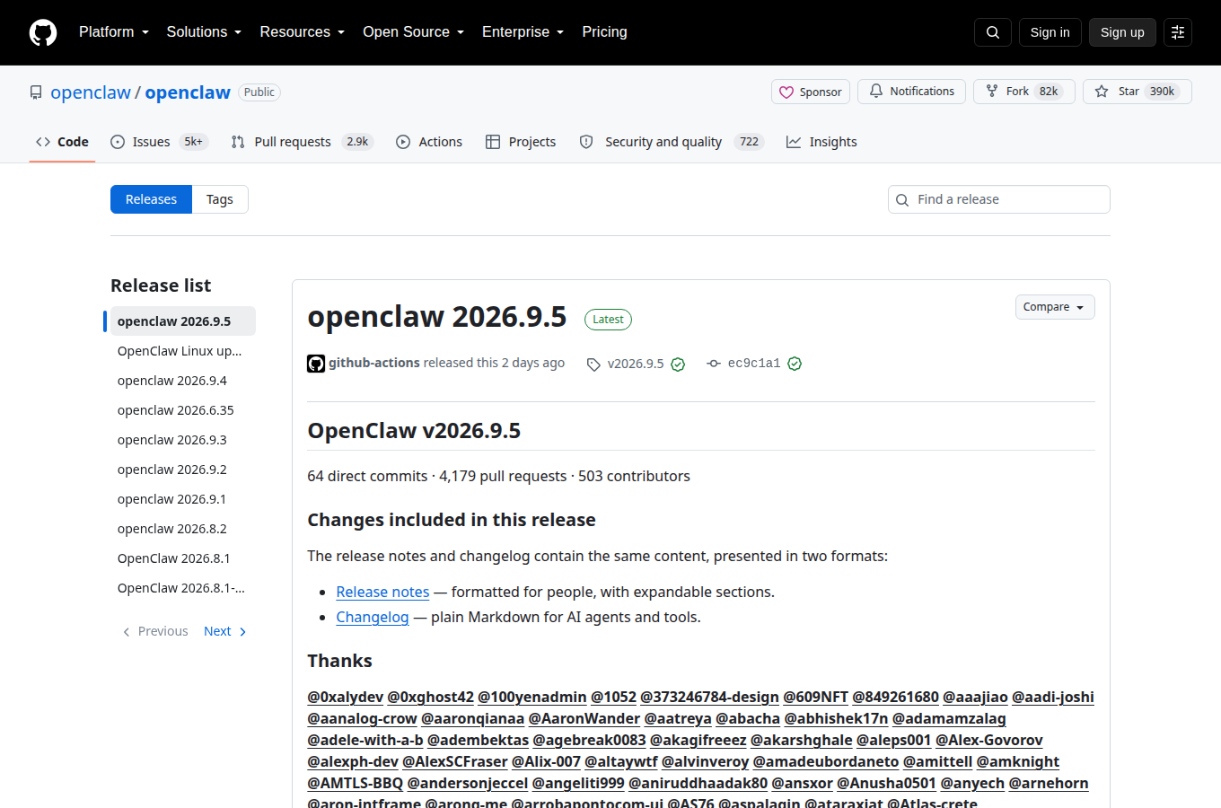Screen dimensions: 1221x808
Task: Click the Fork branch icon
Action: (992, 92)
